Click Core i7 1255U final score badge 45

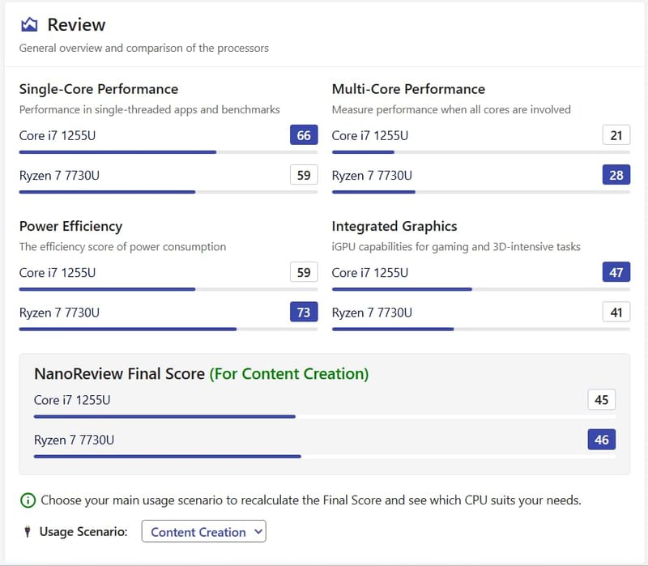pos(602,400)
